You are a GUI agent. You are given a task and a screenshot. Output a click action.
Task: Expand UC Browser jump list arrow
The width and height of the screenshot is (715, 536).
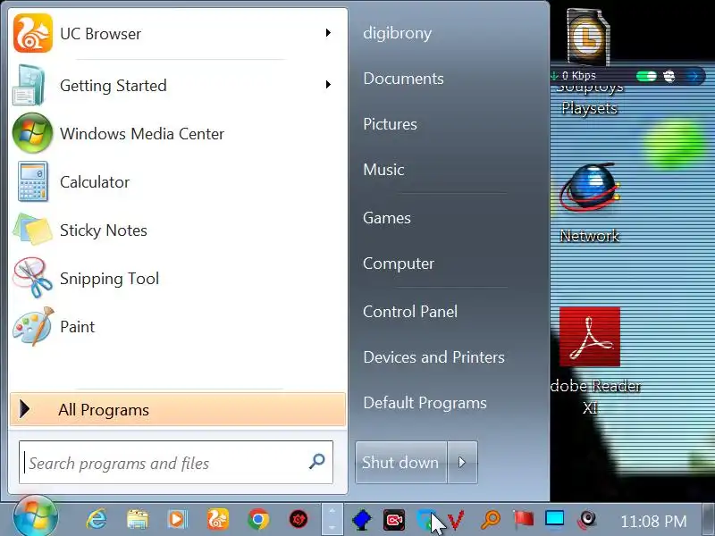328,33
